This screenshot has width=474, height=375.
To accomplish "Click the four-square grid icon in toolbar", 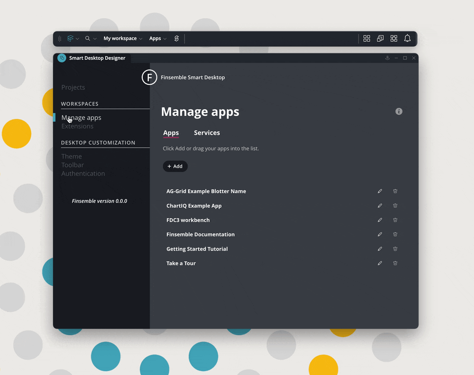I will click(367, 38).
